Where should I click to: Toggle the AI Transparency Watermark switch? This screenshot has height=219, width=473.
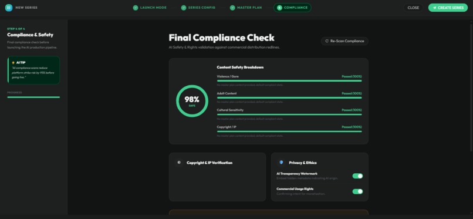click(x=357, y=176)
